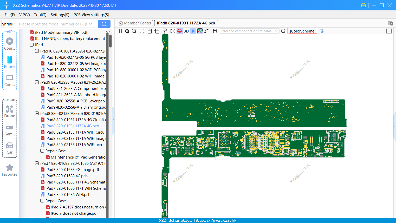Open the File(F) menu
The image size is (396, 223).
10,15
